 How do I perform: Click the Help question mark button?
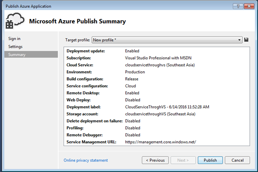point(237,6)
